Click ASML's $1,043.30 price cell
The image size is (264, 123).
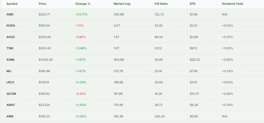(46, 60)
